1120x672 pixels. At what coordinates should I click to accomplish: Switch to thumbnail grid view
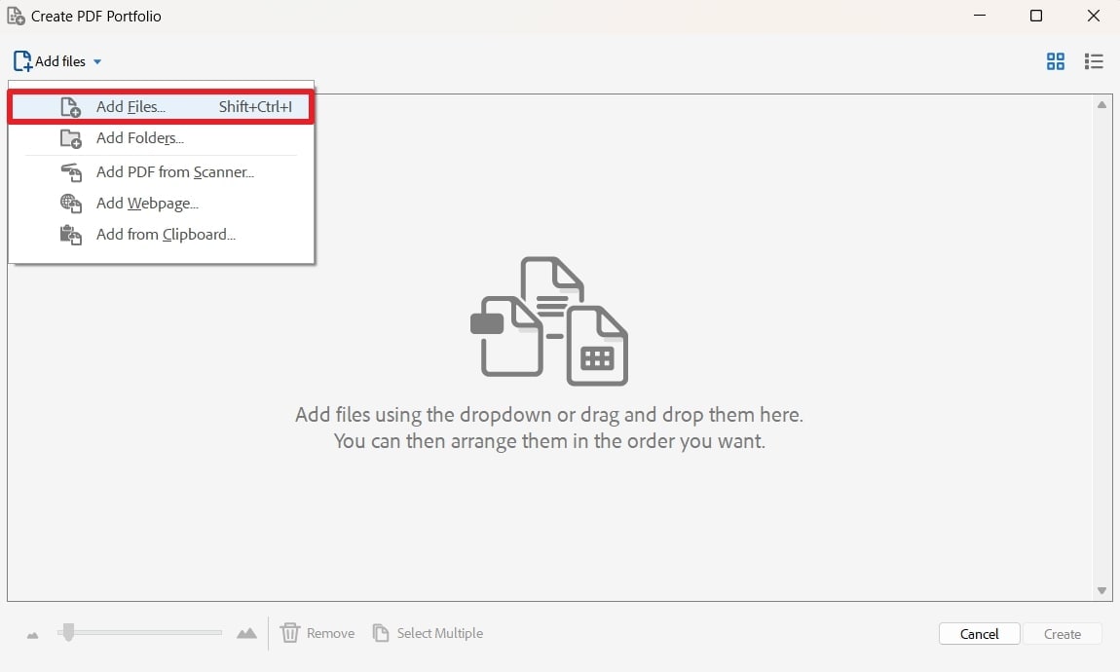(1055, 61)
